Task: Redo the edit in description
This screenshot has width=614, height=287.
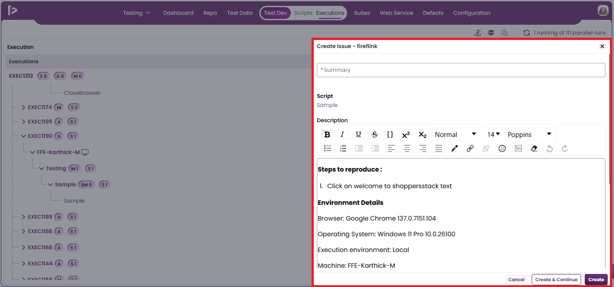Action: pos(564,148)
